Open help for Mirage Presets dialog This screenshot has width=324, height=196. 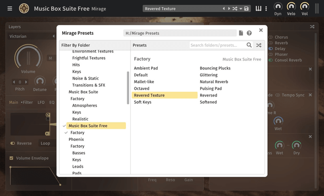tap(249, 33)
